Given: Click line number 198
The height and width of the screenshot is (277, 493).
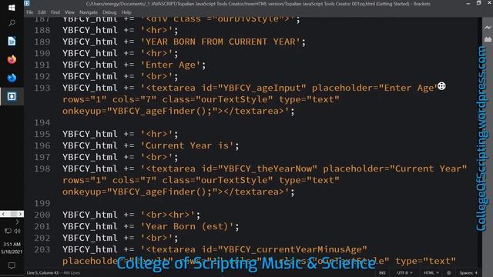Looking at the screenshot, I should click(42, 169).
